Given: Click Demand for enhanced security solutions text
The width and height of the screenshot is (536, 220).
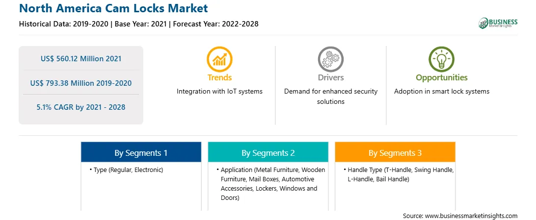Looking at the screenshot, I should pyautogui.click(x=330, y=97).
